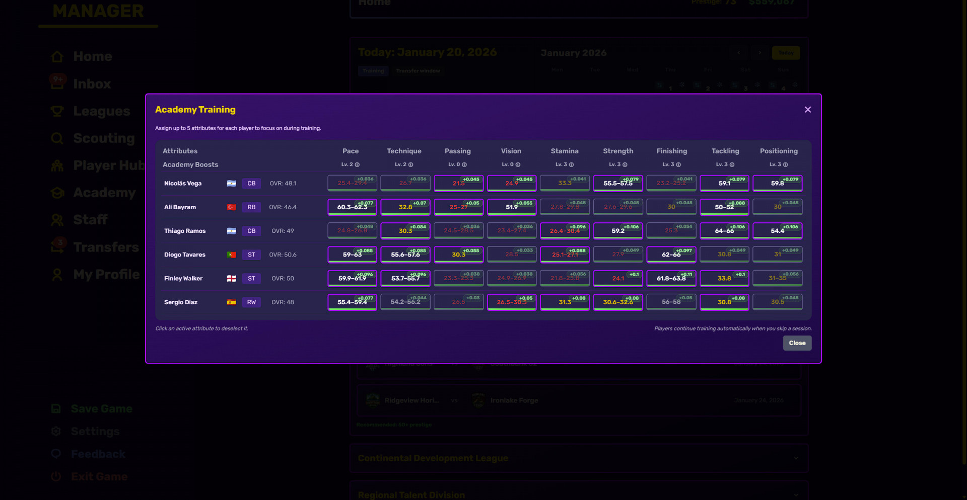Click the Stamina boost info icon
The image size is (967, 500).
pyautogui.click(x=571, y=165)
